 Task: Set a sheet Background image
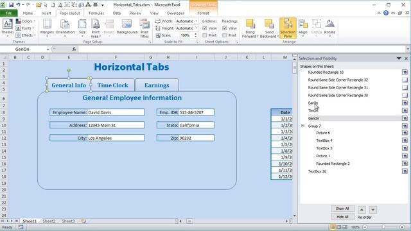click(x=127, y=27)
